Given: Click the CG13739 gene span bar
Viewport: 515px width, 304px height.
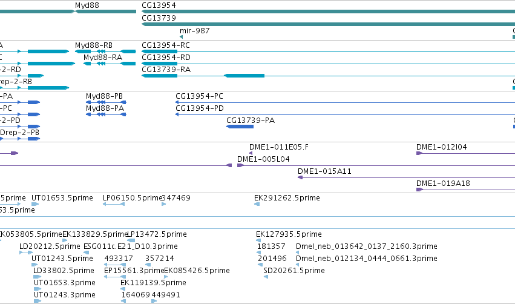Looking at the screenshot, I should pyautogui.click(x=328, y=24).
